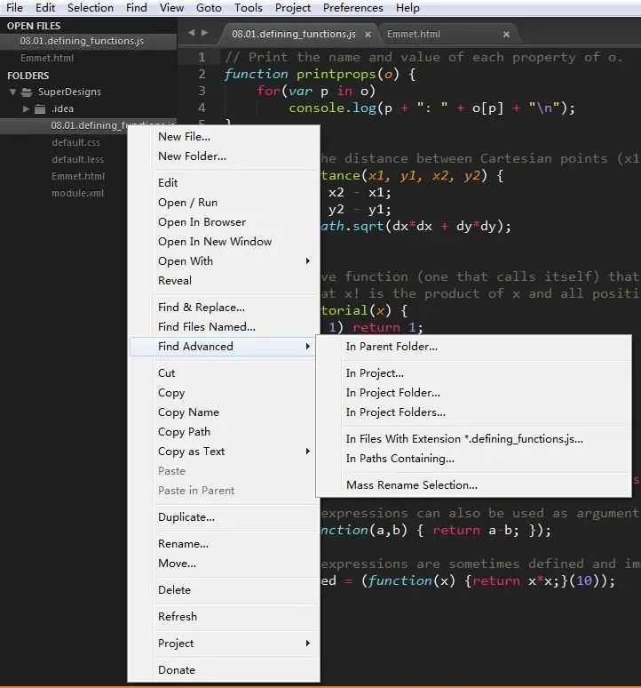Select Emmet.html under Open Files
The image size is (641, 688).
[x=88, y=58]
